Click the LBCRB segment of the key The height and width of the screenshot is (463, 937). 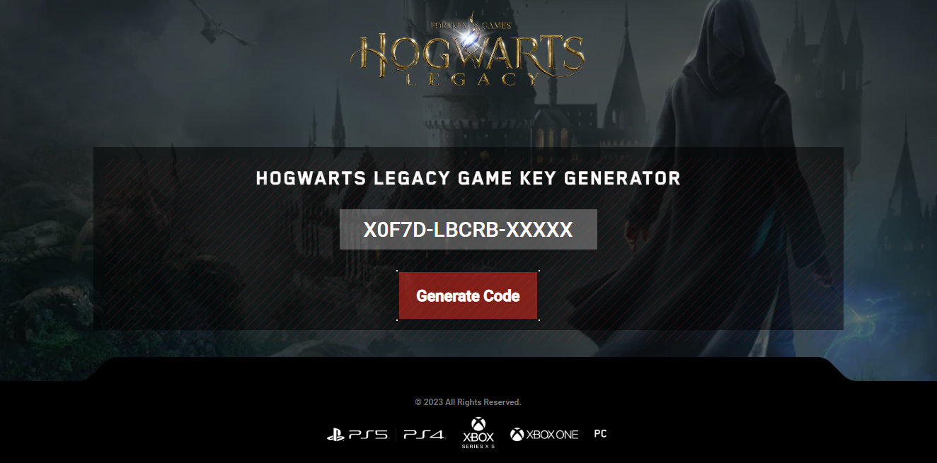(x=467, y=230)
